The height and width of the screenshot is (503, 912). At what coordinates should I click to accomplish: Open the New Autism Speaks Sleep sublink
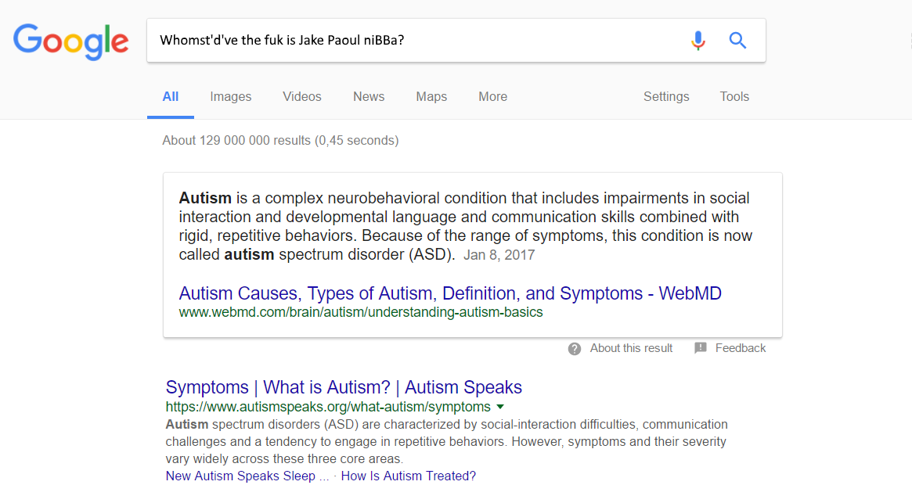(247, 476)
